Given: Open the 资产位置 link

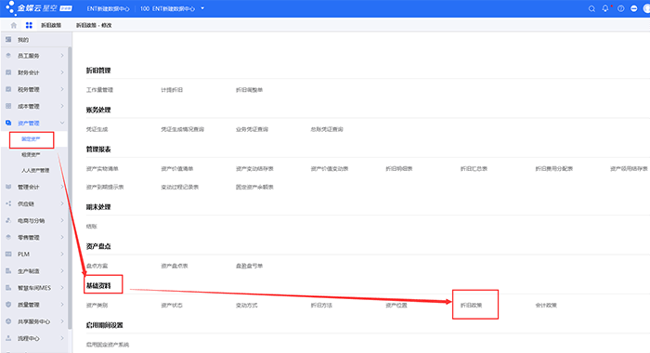Looking at the screenshot, I should tap(396, 306).
